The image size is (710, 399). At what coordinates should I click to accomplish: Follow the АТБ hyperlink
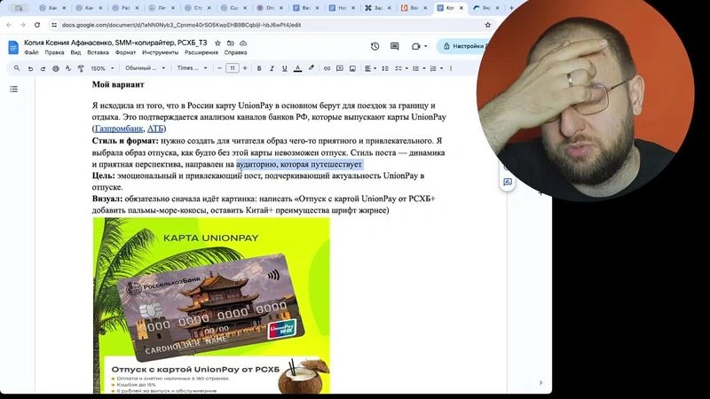pyautogui.click(x=154, y=129)
